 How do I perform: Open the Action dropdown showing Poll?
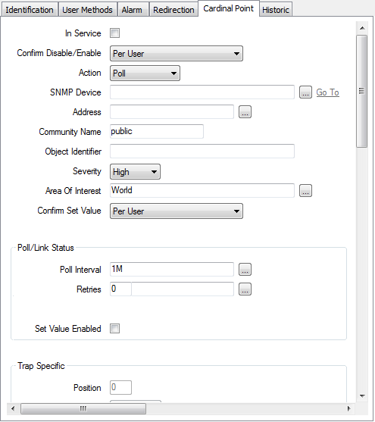(x=145, y=73)
